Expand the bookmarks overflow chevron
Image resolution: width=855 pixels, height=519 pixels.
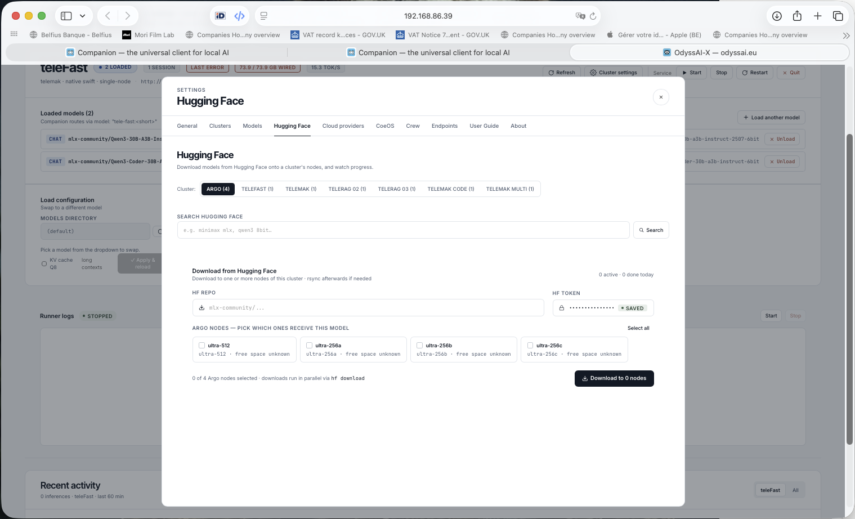(x=846, y=35)
